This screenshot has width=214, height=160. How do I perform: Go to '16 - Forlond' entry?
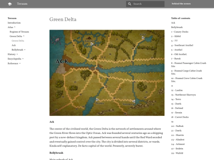click(x=177, y=108)
